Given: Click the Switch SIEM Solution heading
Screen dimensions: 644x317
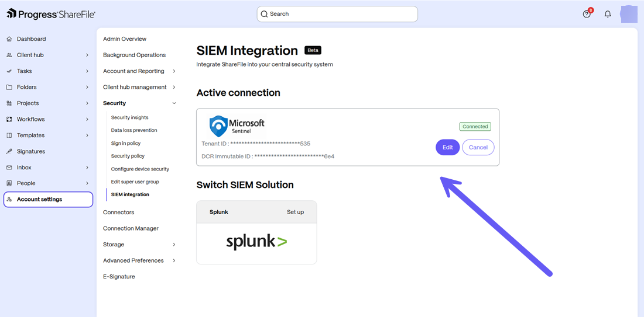Looking at the screenshot, I should point(245,184).
